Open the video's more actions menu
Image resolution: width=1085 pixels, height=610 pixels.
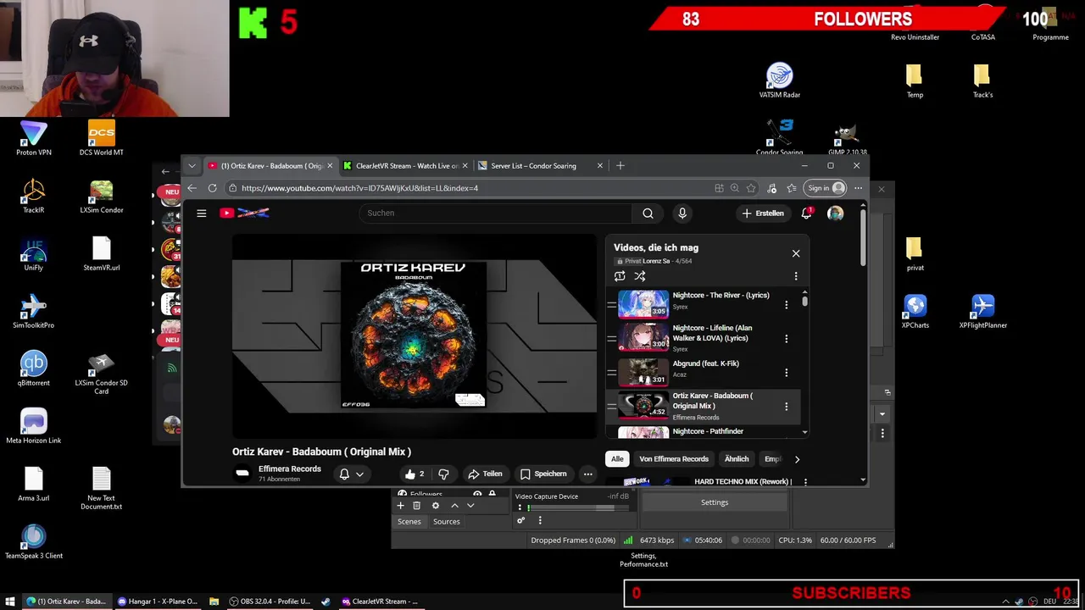(587, 474)
